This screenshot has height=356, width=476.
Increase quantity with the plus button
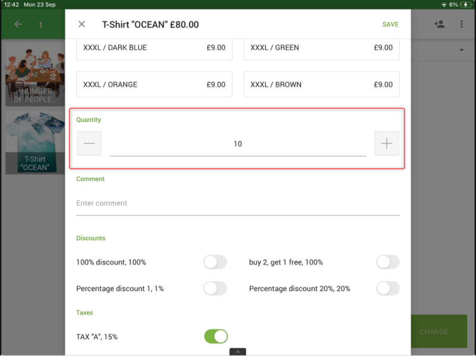(387, 143)
